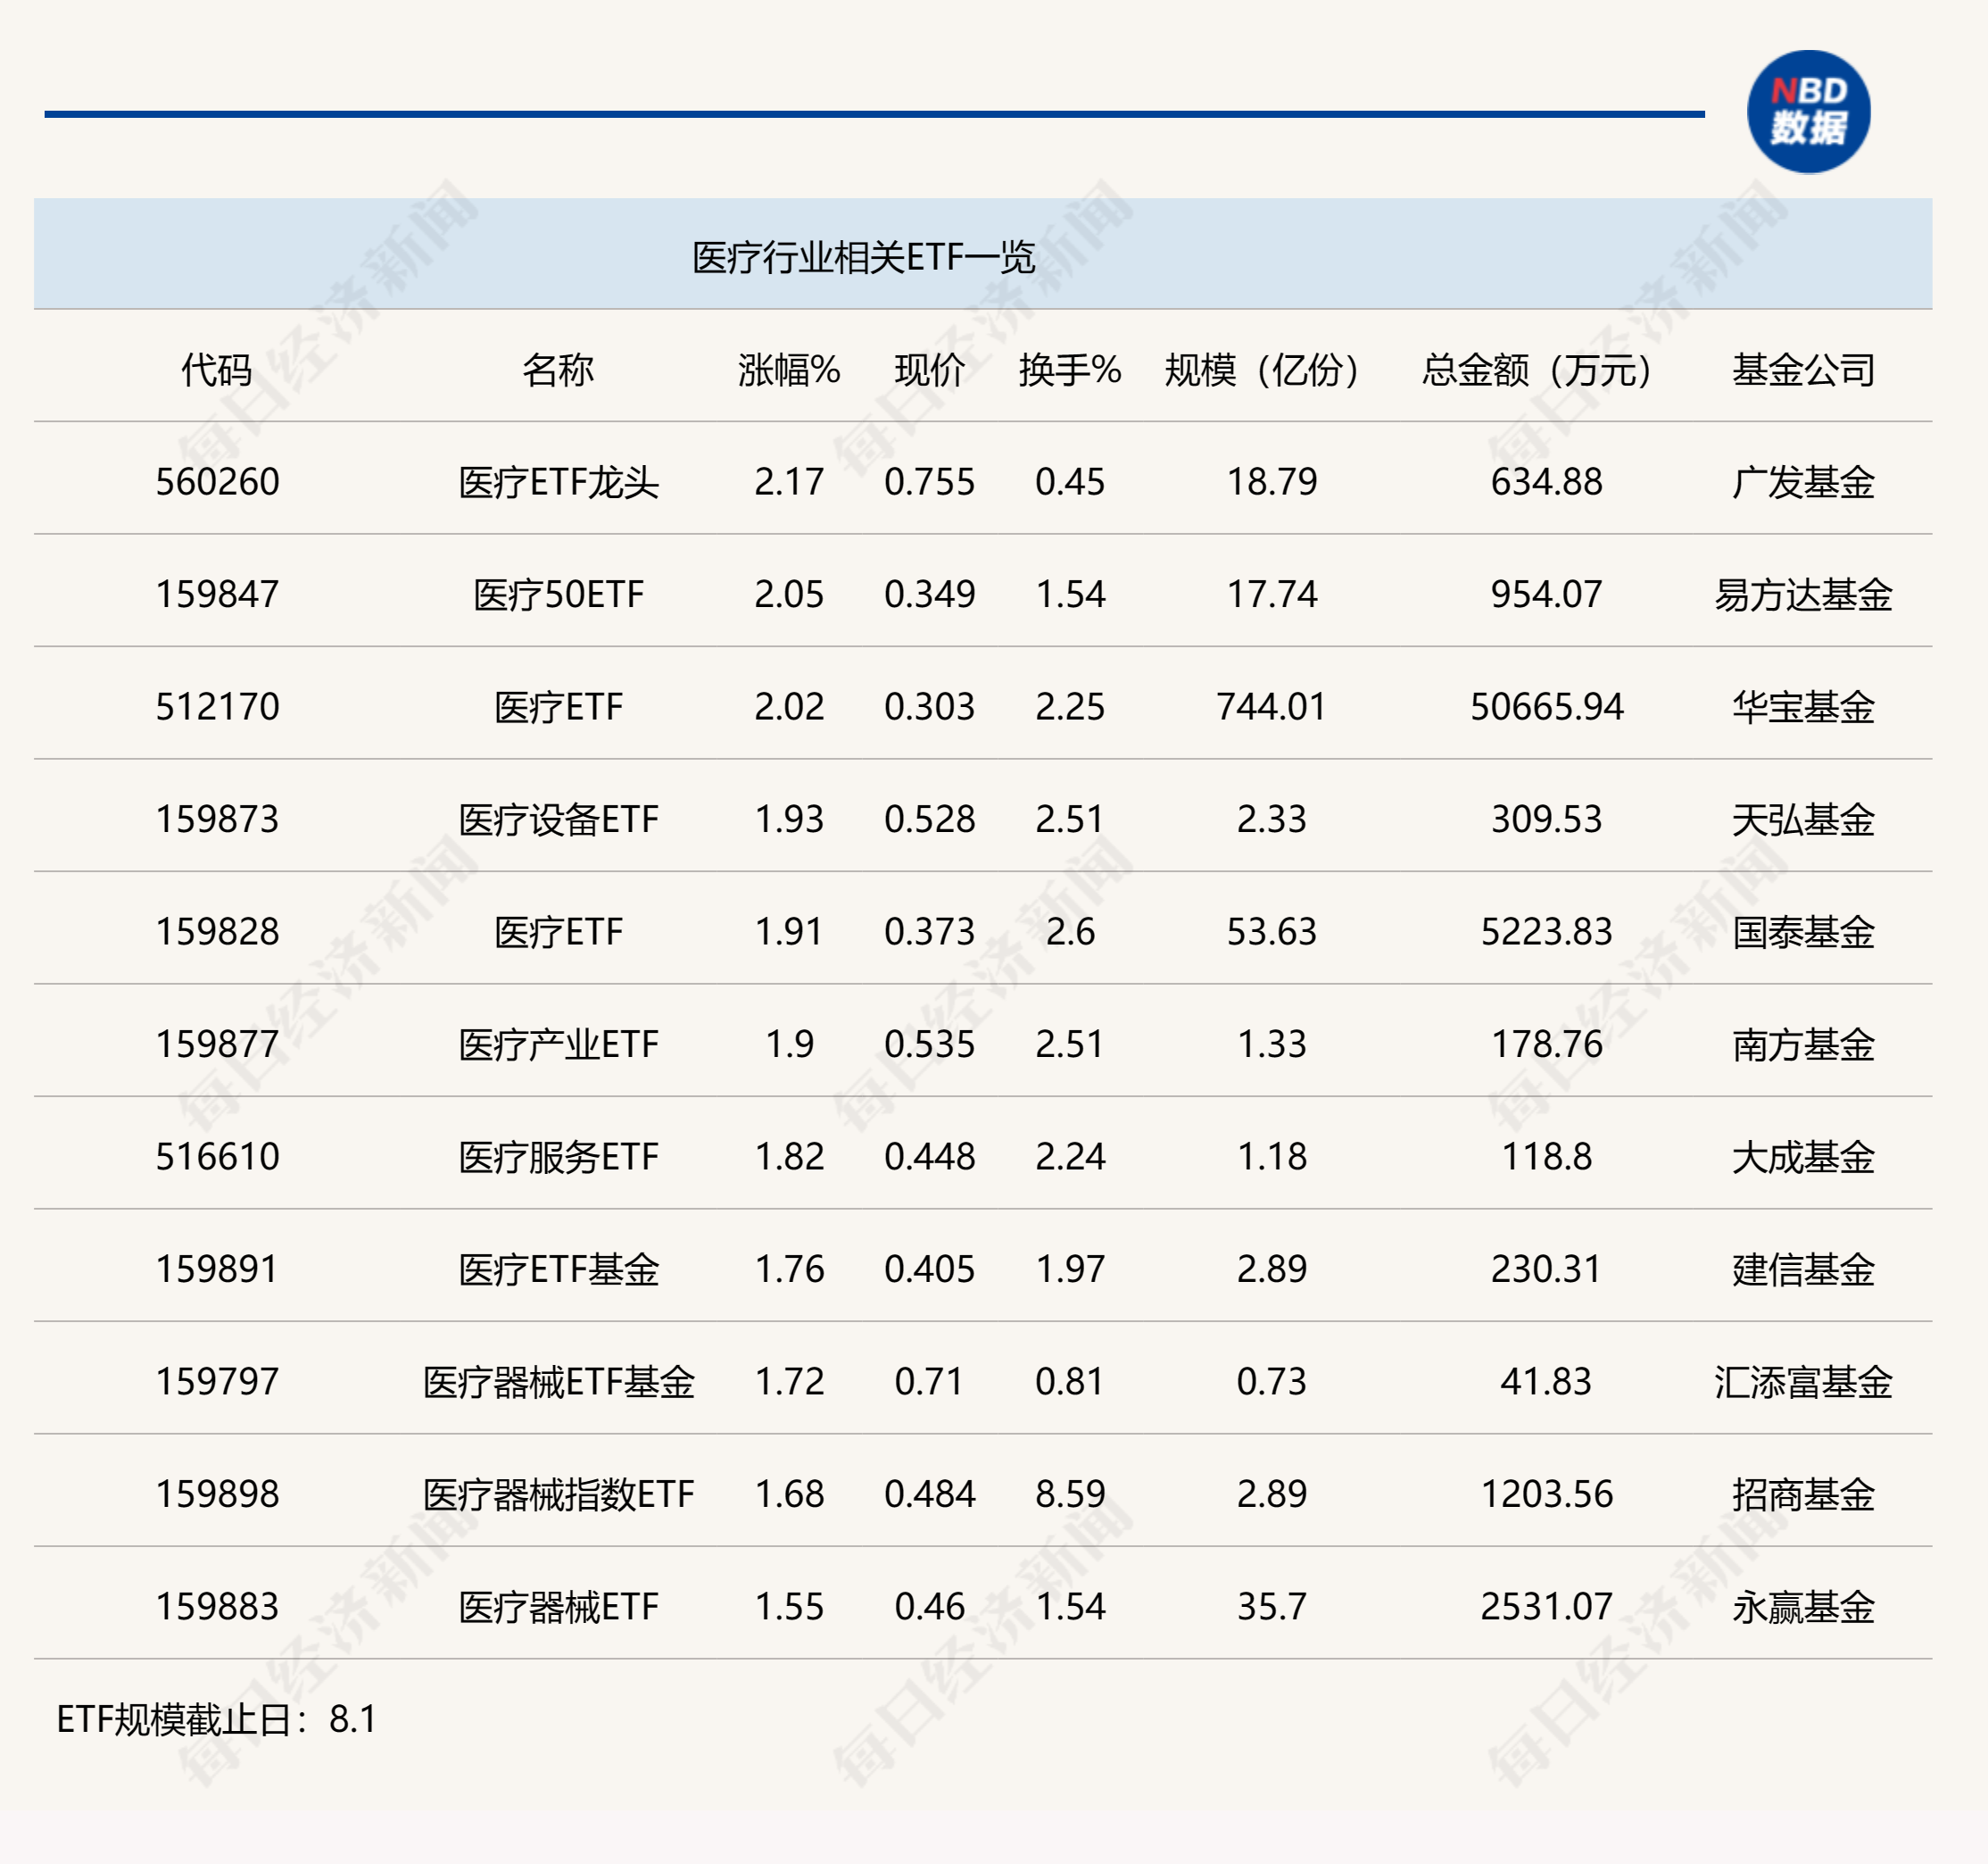The height and width of the screenshot is (1864, 1988).
Task: Click the 换手% column header
Action: [1070, 370]
